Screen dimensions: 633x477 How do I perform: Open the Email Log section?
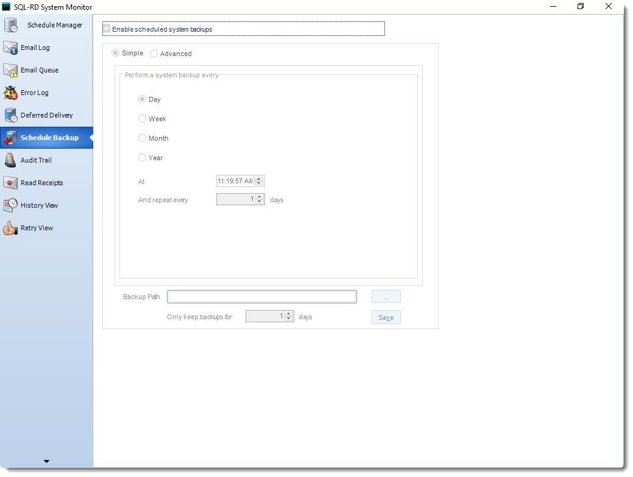coord(35,48)
